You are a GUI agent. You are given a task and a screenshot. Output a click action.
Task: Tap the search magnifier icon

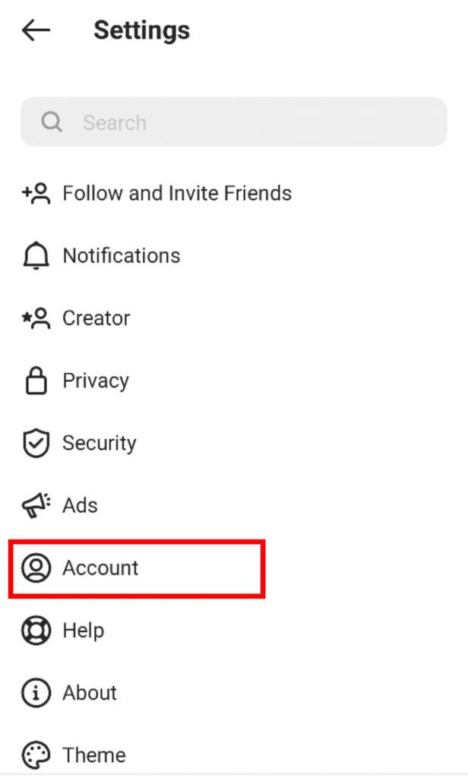(x=51, y=122)
